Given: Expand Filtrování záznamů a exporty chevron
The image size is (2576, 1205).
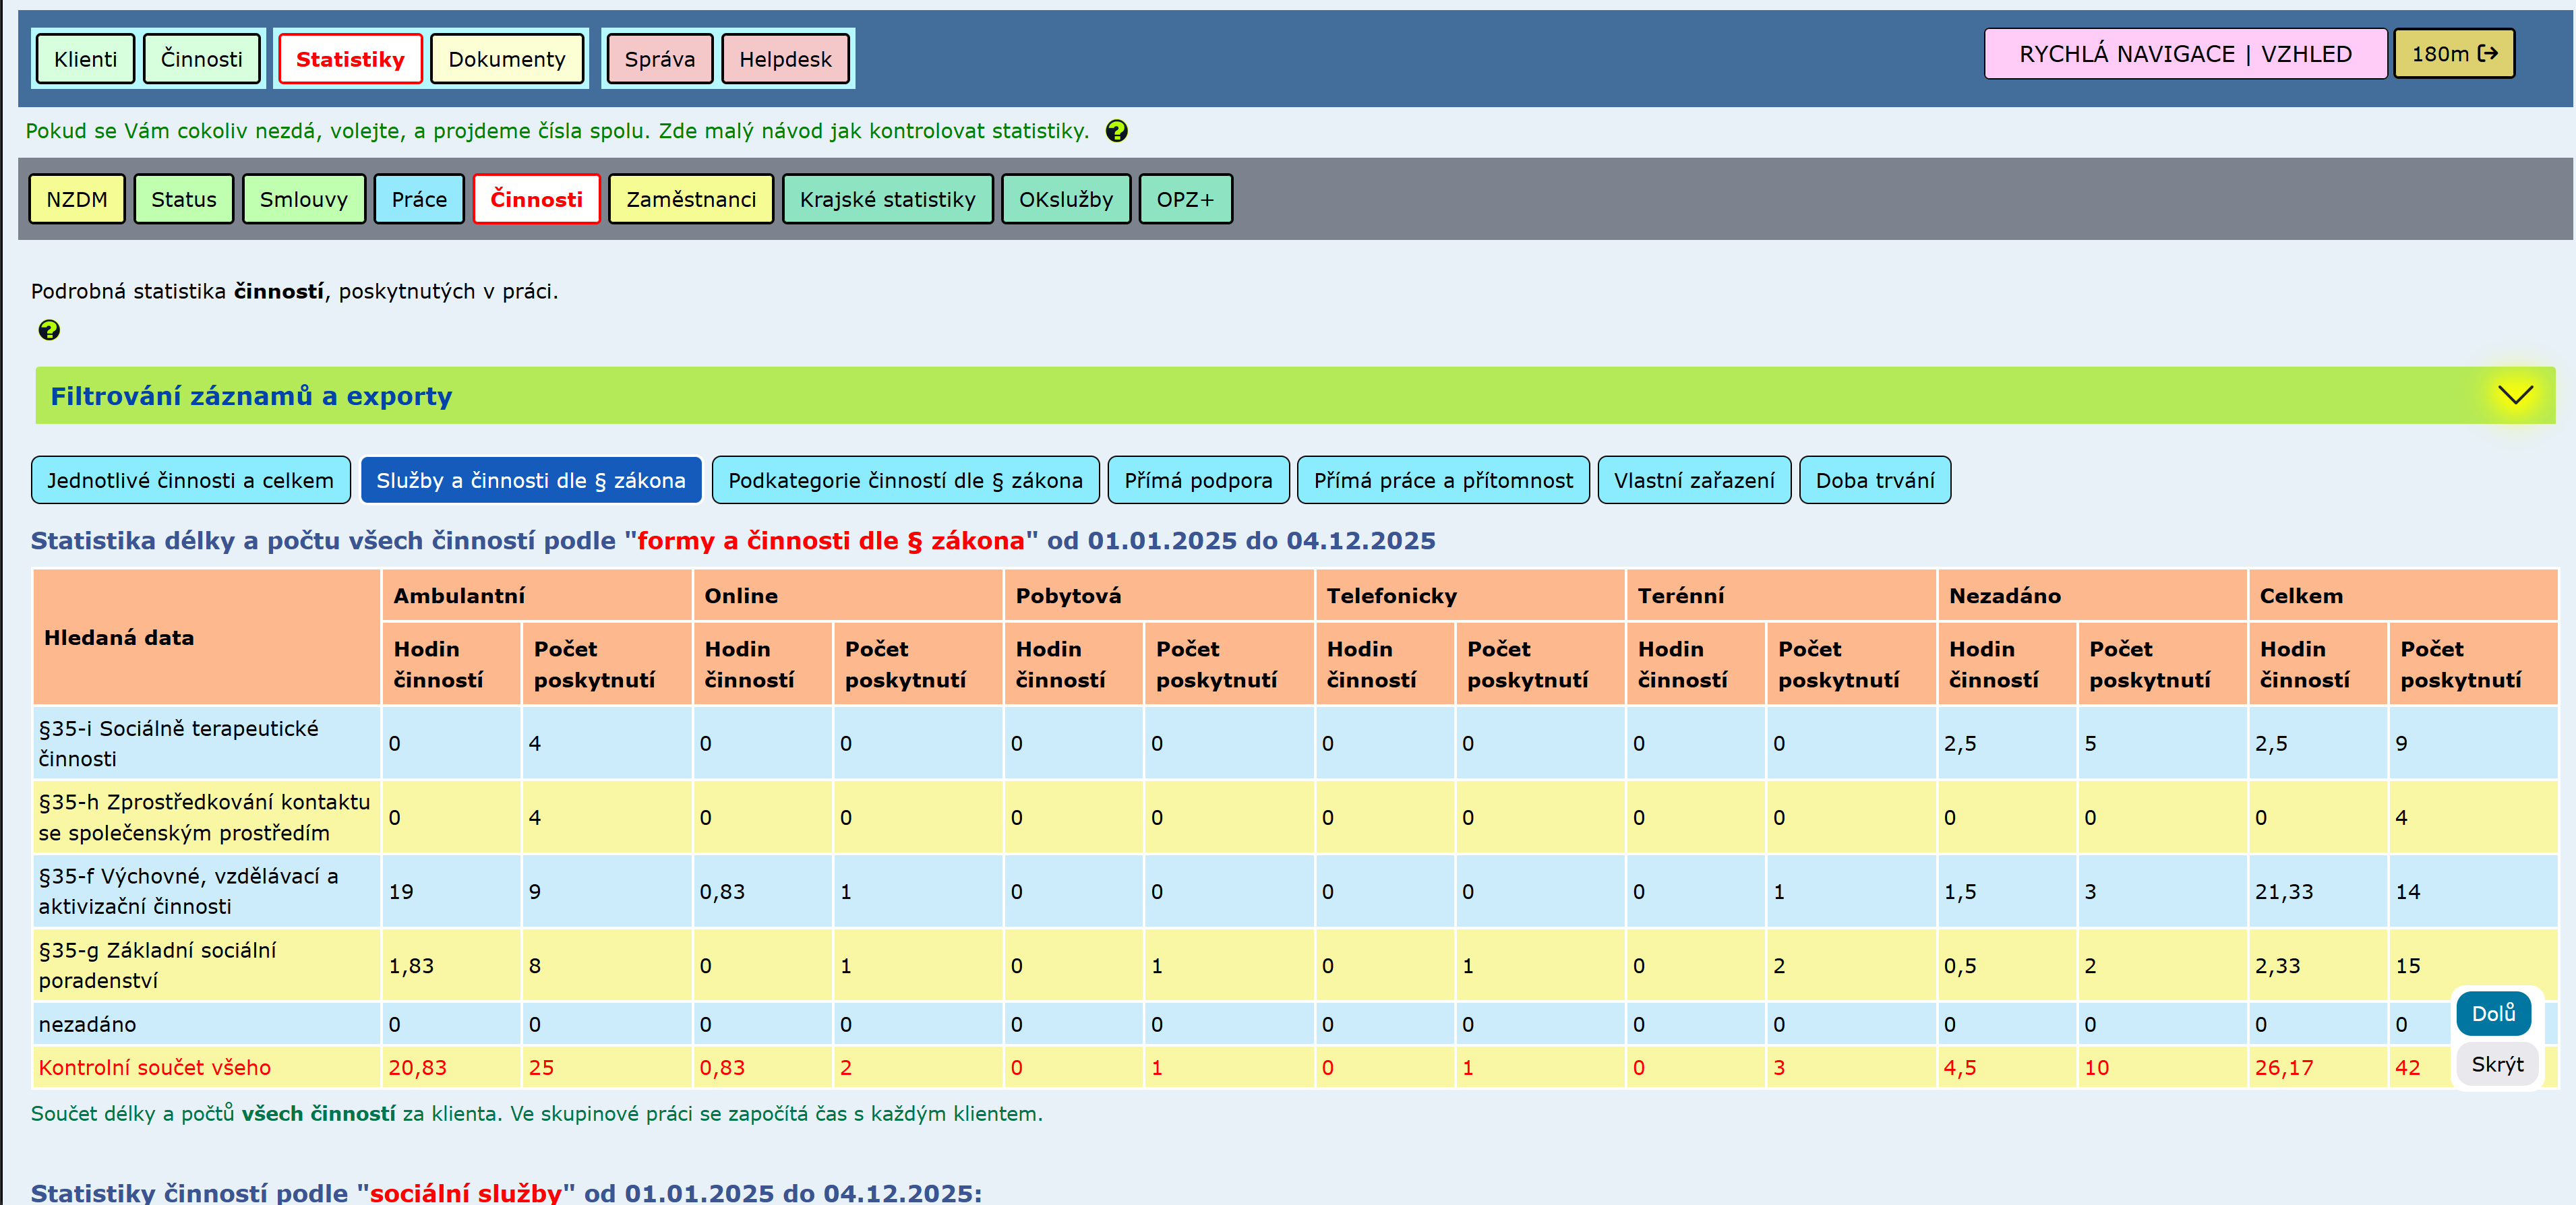Looking at the screenshot, I should pos(2514,395).
